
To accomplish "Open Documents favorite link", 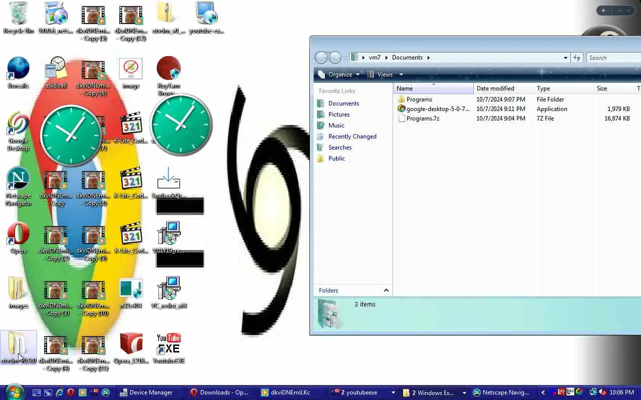I will coord(344,103).
